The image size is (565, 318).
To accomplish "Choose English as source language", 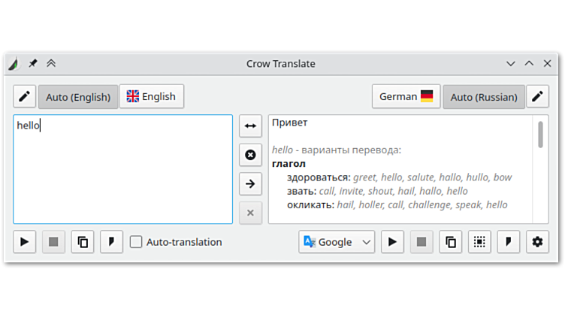I will [151, 96].
